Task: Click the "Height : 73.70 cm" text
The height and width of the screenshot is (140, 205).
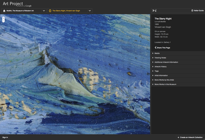Action: 162,34
